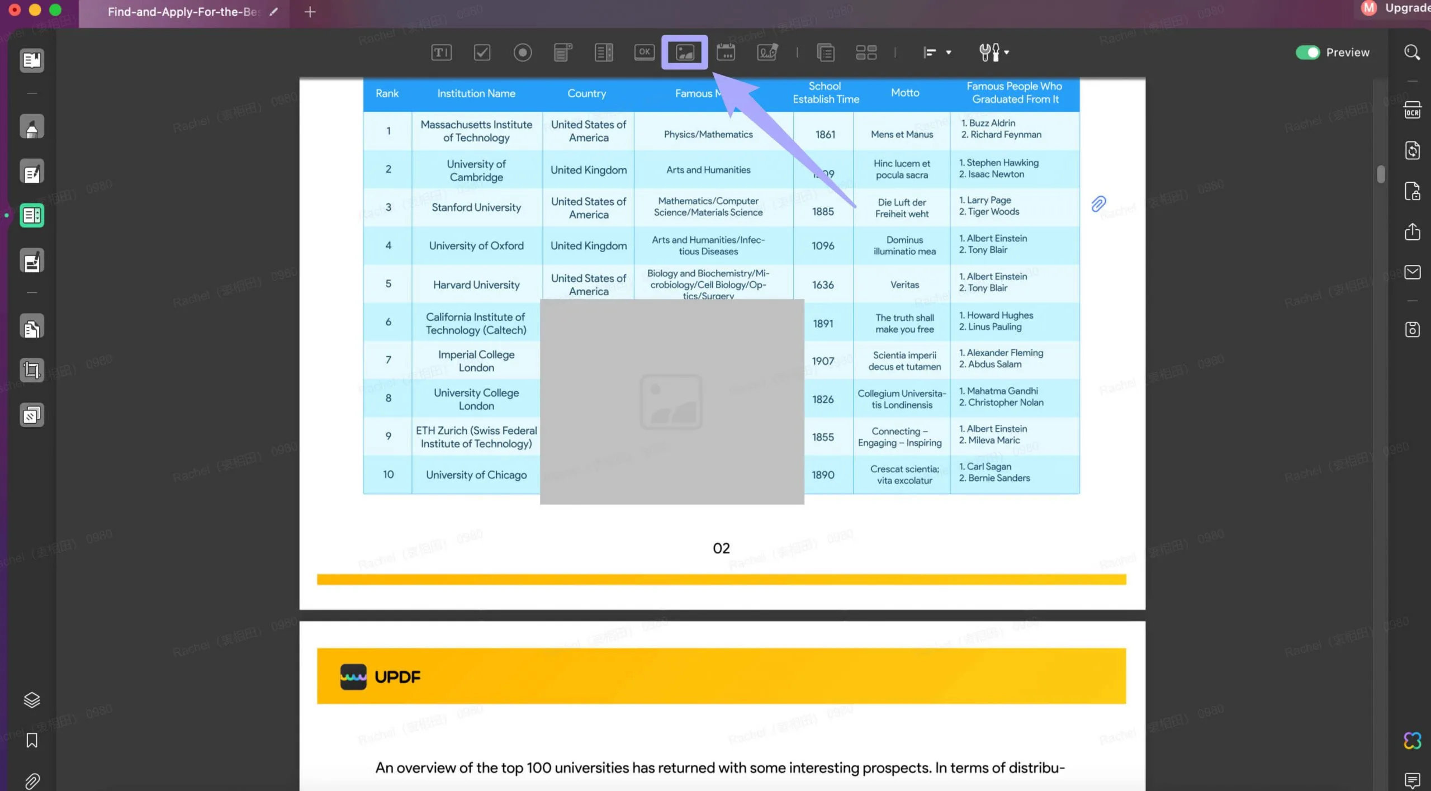Click the M user avatar
This screenshot has height=791, width=1431.
click(1369, 8)
